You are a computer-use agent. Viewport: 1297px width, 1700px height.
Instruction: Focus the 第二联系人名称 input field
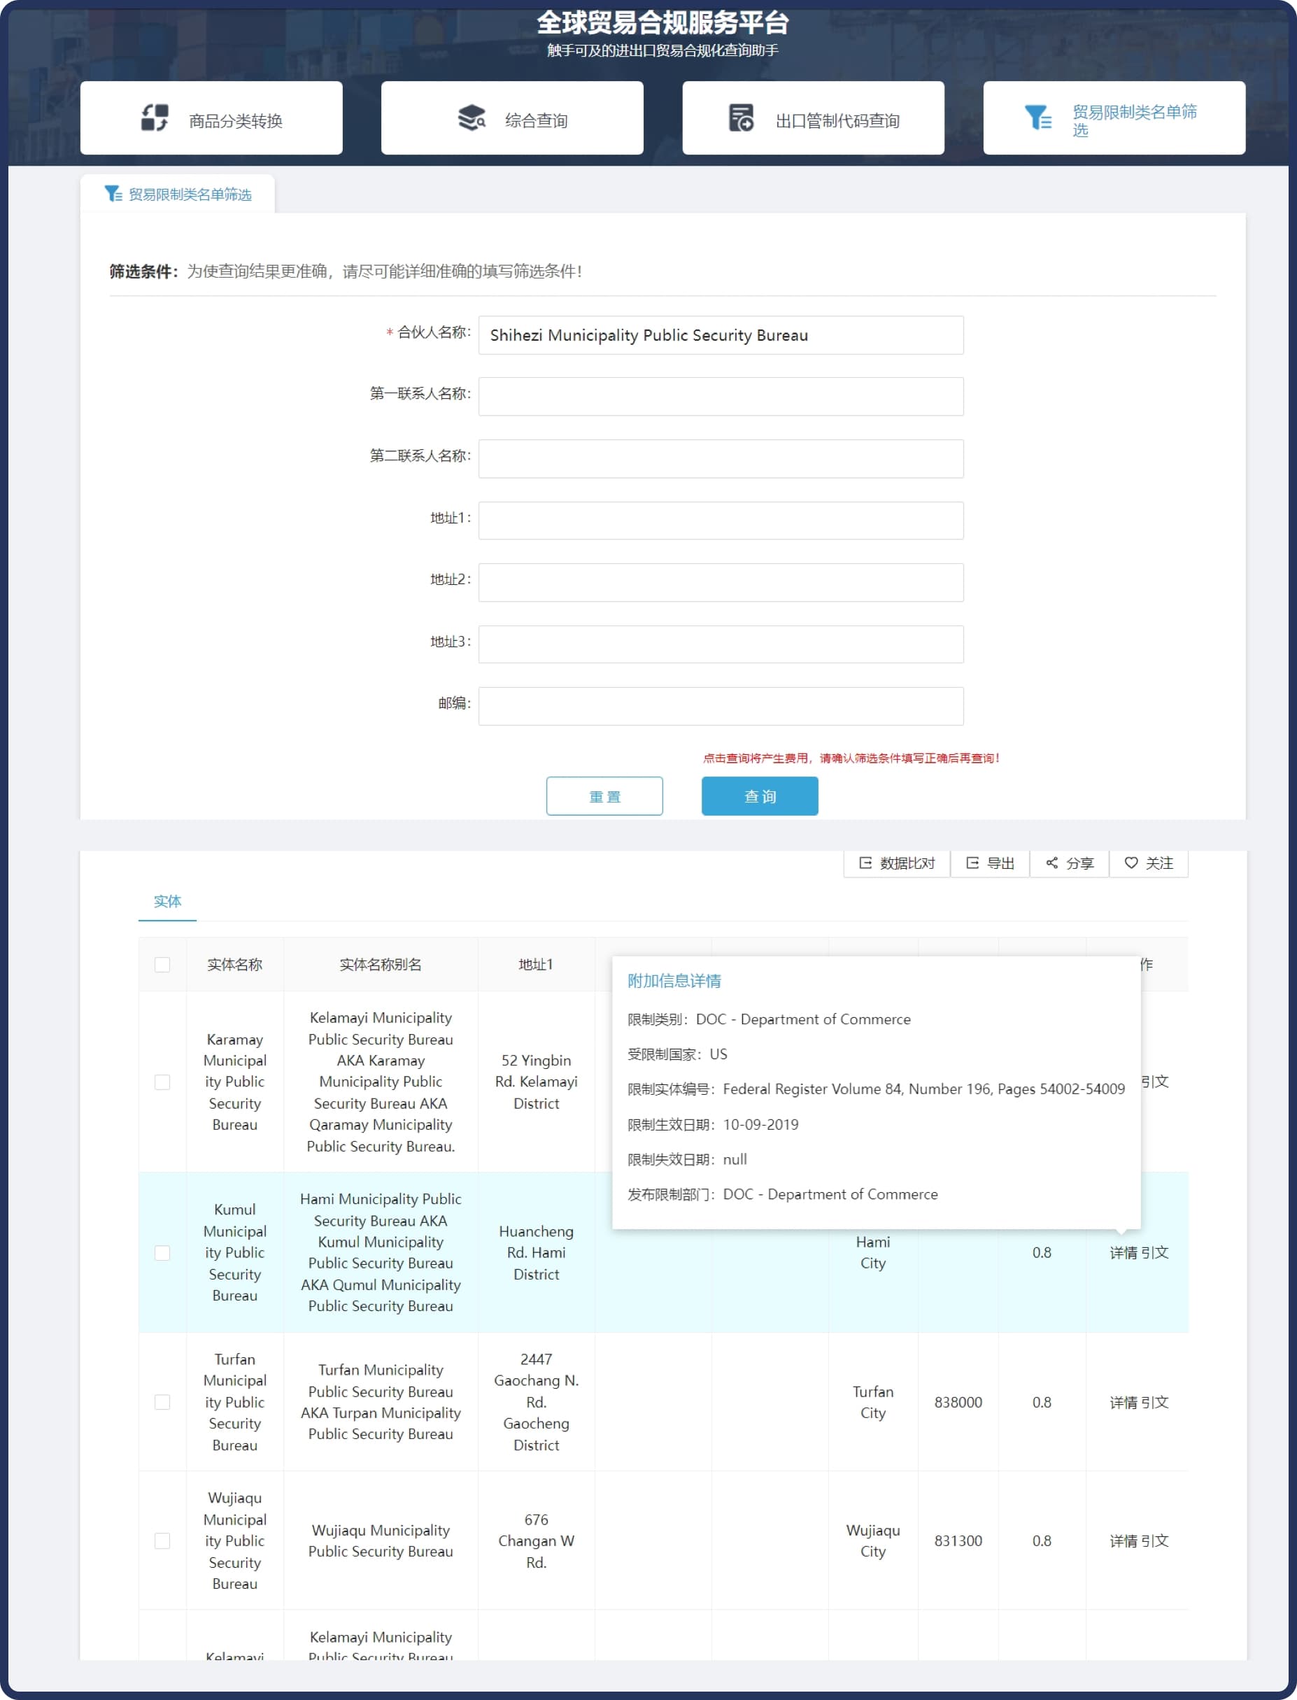pos(721,459)
